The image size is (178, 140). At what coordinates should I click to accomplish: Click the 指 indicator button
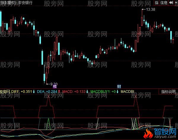tap(157, 3)
